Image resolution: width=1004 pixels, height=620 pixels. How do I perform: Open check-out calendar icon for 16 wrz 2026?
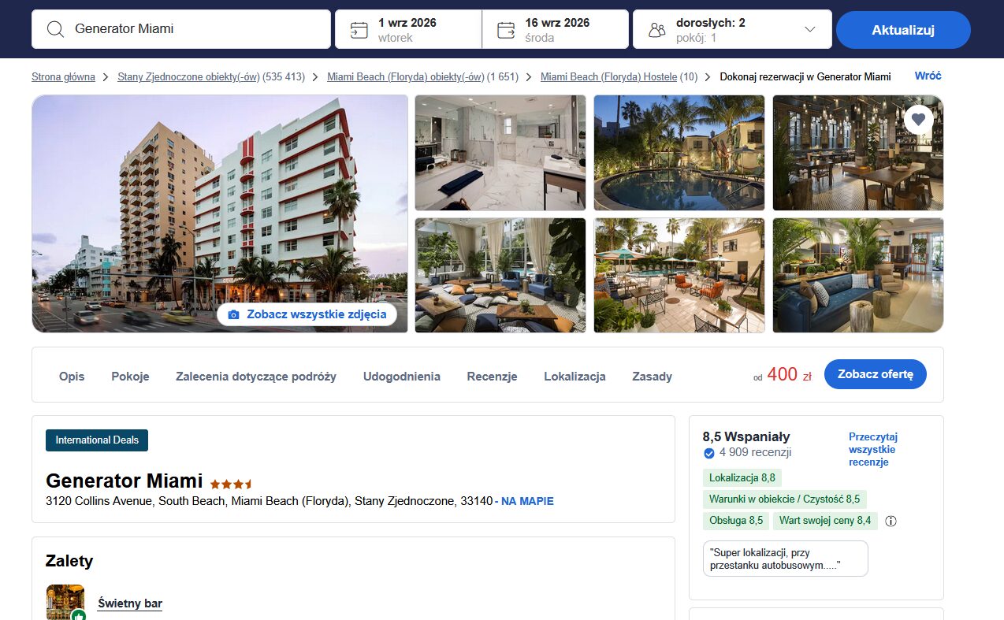coord(506,30)
